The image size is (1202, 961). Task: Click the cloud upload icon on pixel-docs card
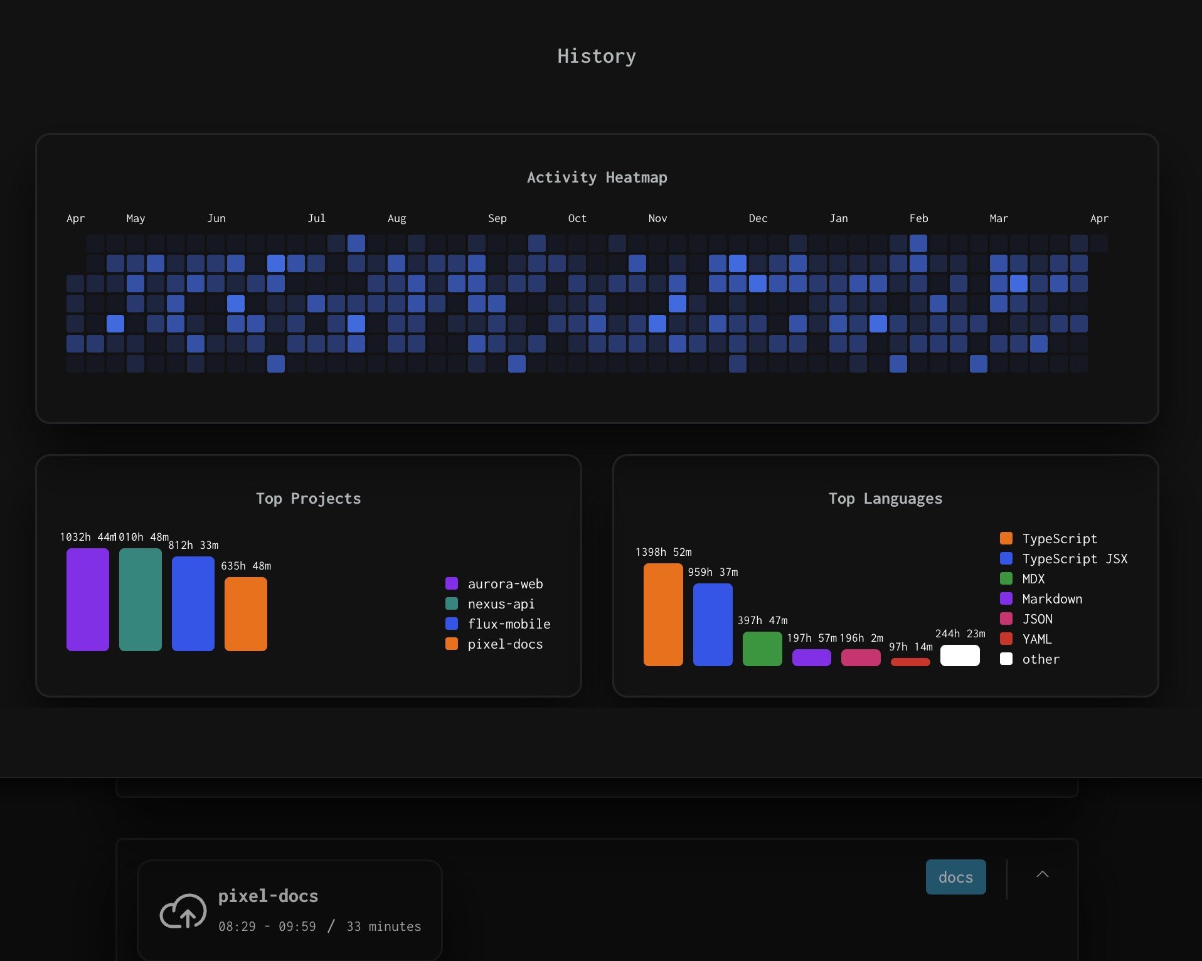coord(183,911)
